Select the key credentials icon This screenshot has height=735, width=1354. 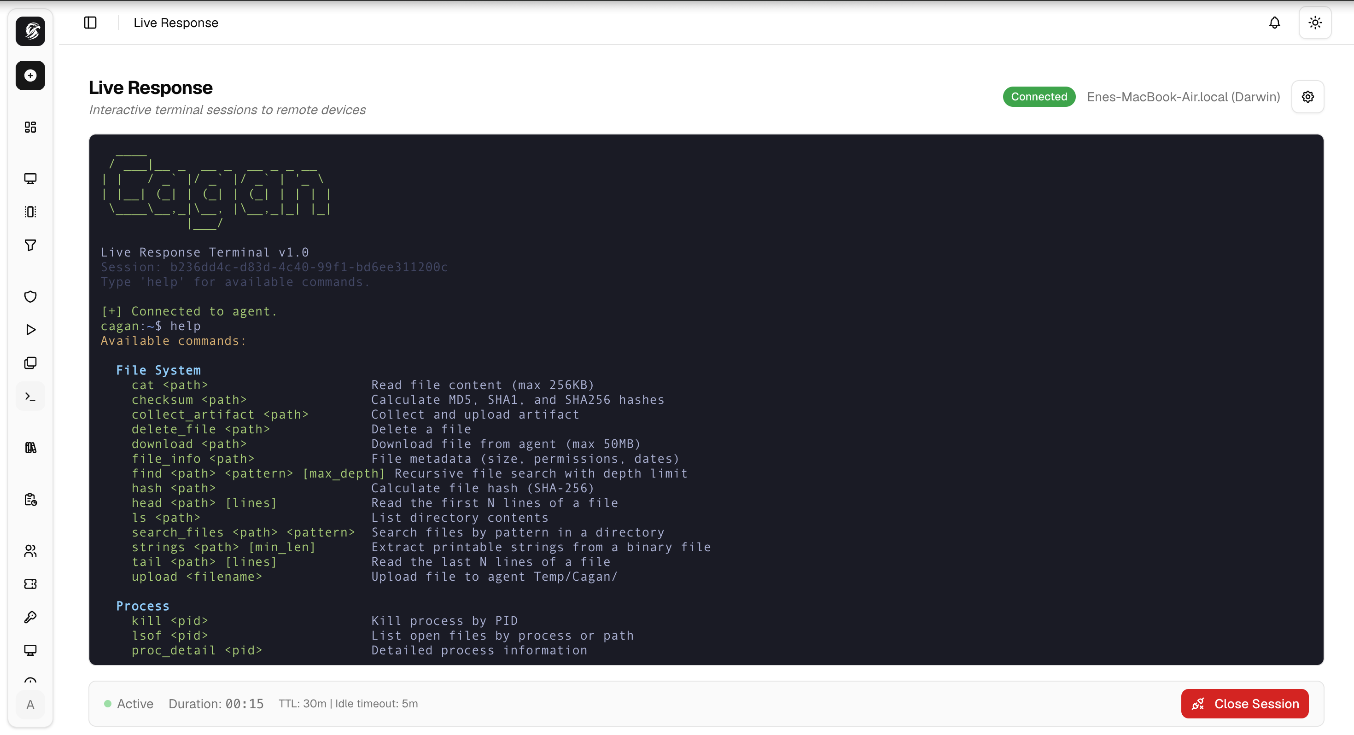[30, 617]
